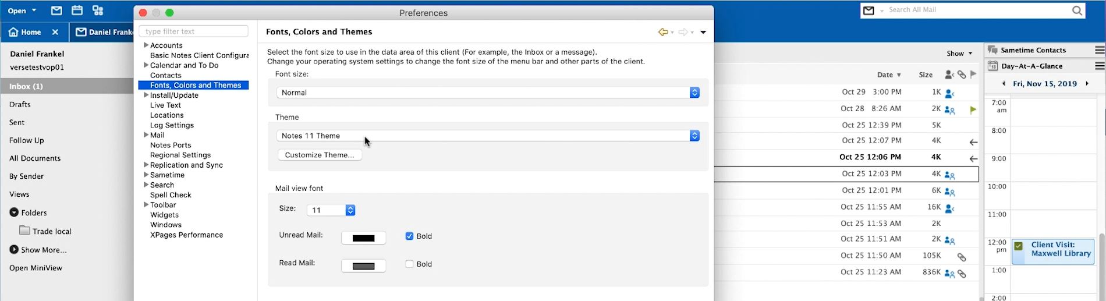The width and height of the screenshot is (1106, 301).
Task: Expand the Accounts tree node
Action: click(x=146, y=45)
